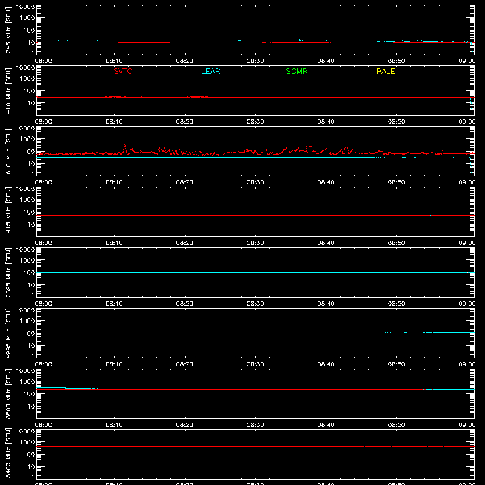Select the 4995 MHz [SFU] axis title

click(x=8, y=333)
